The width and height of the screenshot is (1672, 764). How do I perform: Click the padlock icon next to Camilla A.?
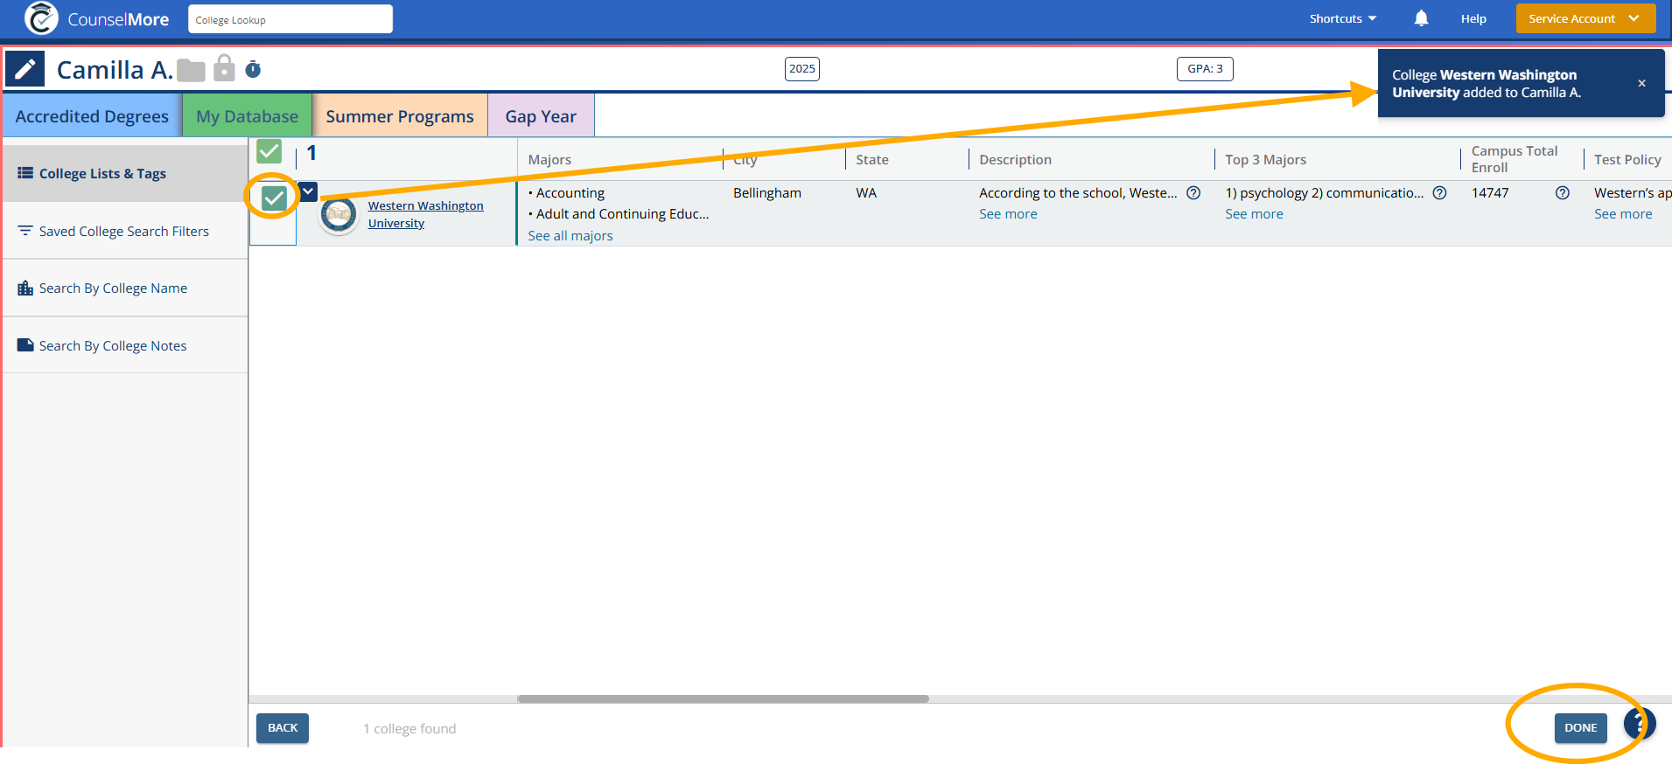pos(225,67)
